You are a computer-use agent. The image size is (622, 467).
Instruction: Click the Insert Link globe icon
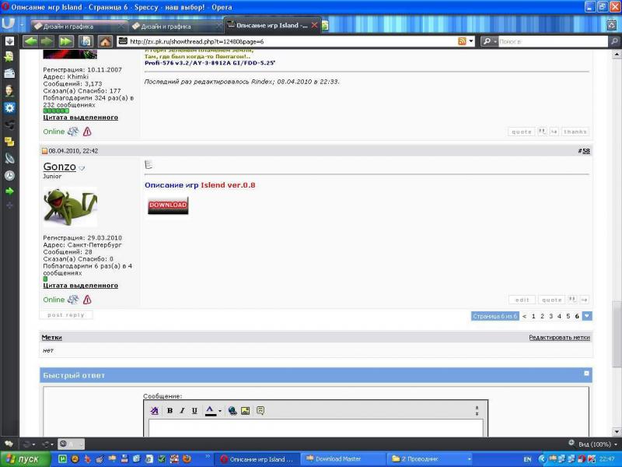pos(232,411)
